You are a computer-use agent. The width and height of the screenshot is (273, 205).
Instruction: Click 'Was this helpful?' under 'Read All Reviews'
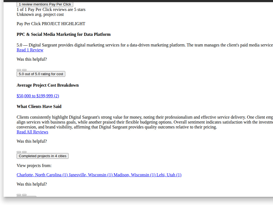[x=32, y=141]
